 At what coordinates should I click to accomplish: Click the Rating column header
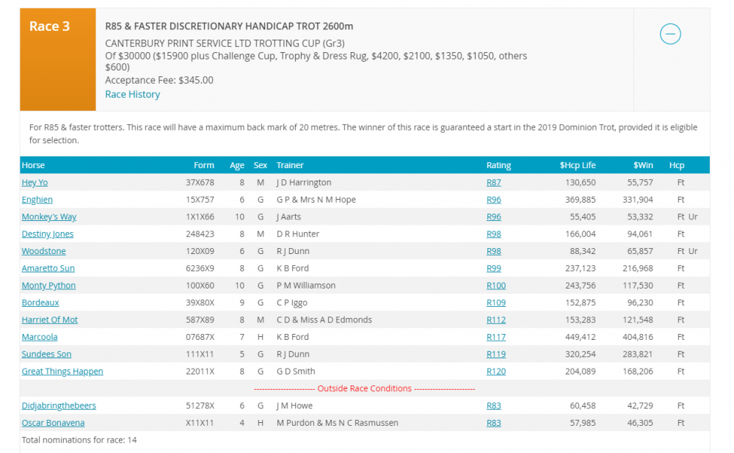tap(498, 165)
